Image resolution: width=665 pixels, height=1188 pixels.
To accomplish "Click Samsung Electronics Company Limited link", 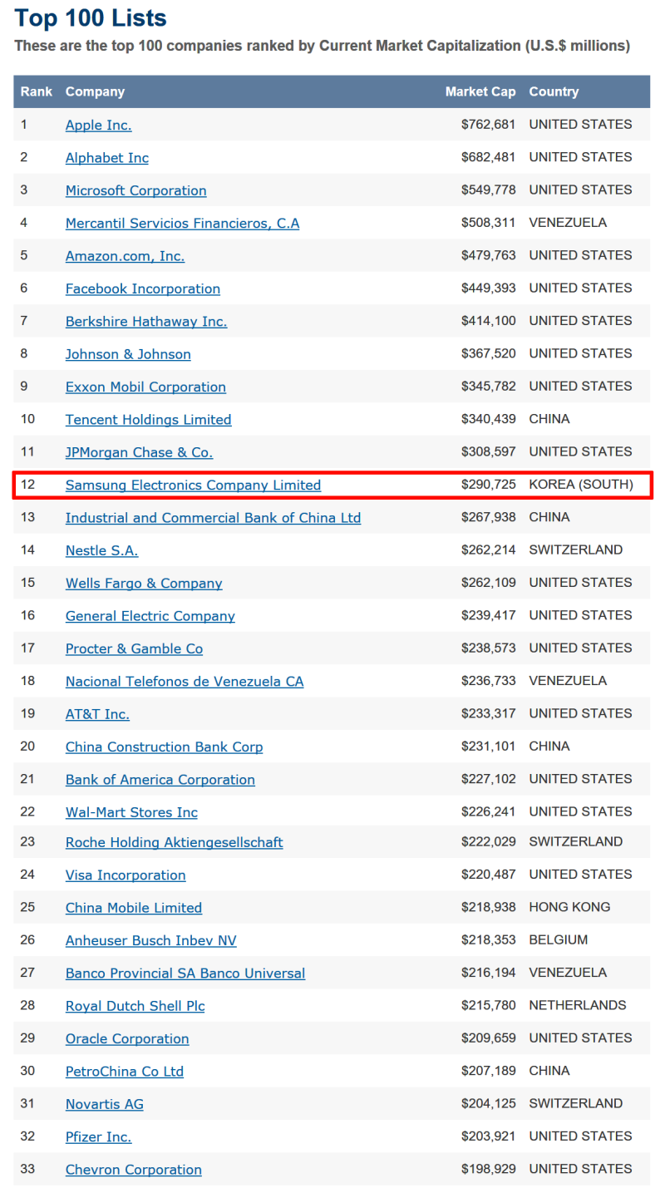I will (x=193, y=486).
